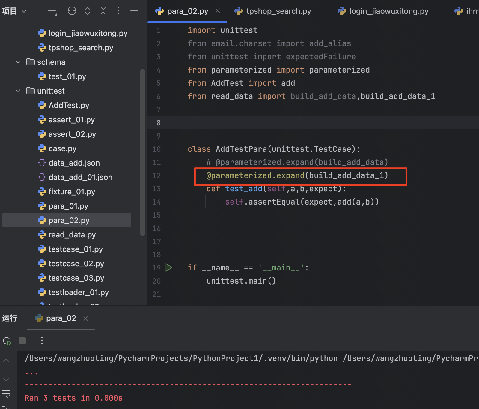Open data_add_01.json file
This screenshot has width=479, height=409.
[75, 177]
